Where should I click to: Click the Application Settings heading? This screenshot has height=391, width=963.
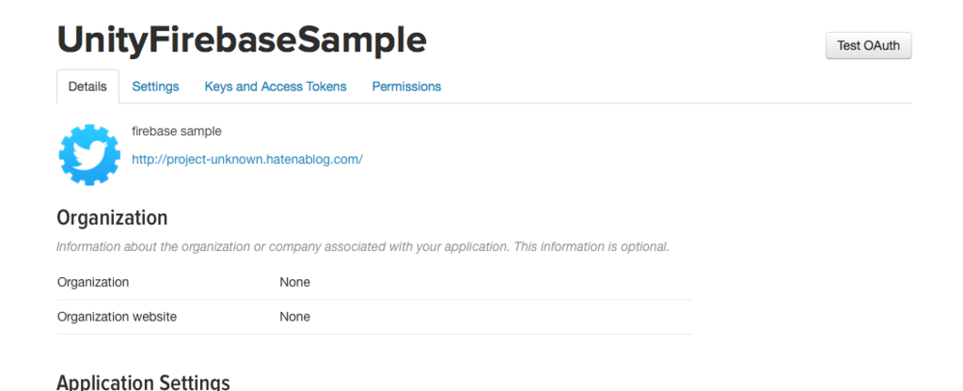(x=143, y=383)
